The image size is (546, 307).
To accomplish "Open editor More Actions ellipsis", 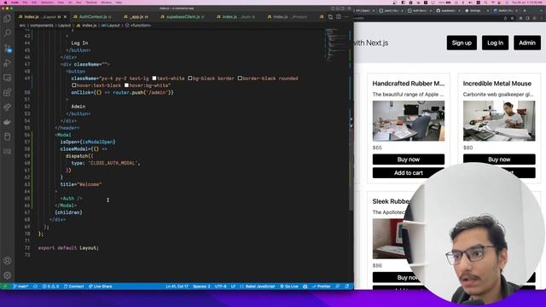I will (x=346, y=17).
